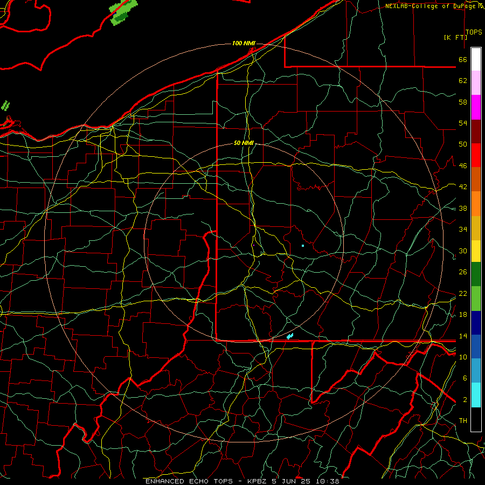Viewport: 485px width, 485px height.
Task: Select the medium blue legend swatch
Action: [x=476, y=347]
